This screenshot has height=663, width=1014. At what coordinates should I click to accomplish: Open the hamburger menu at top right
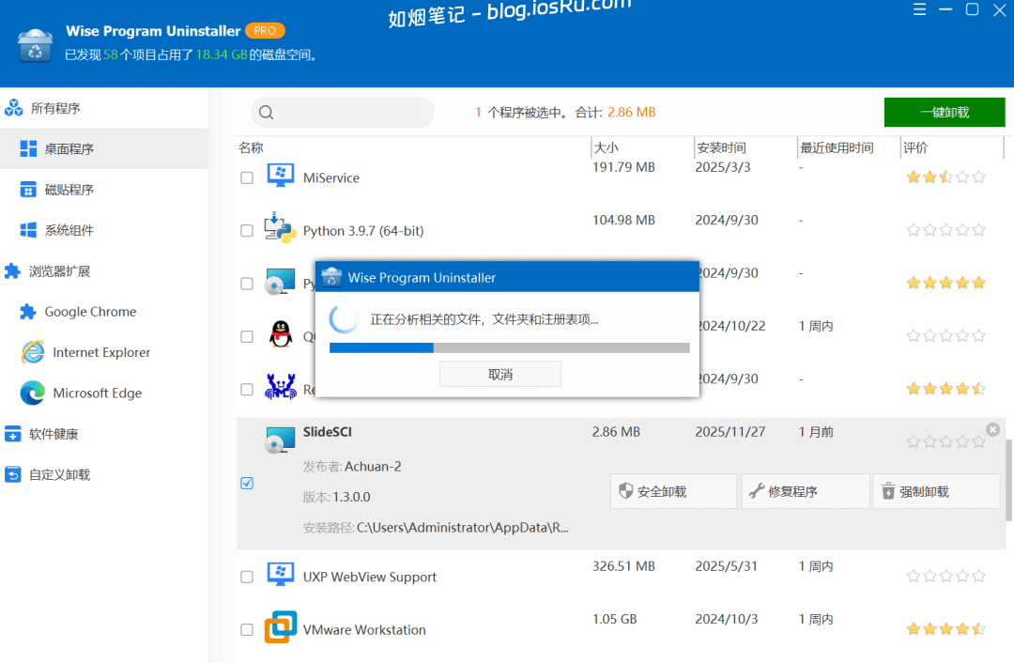point(919,10)
